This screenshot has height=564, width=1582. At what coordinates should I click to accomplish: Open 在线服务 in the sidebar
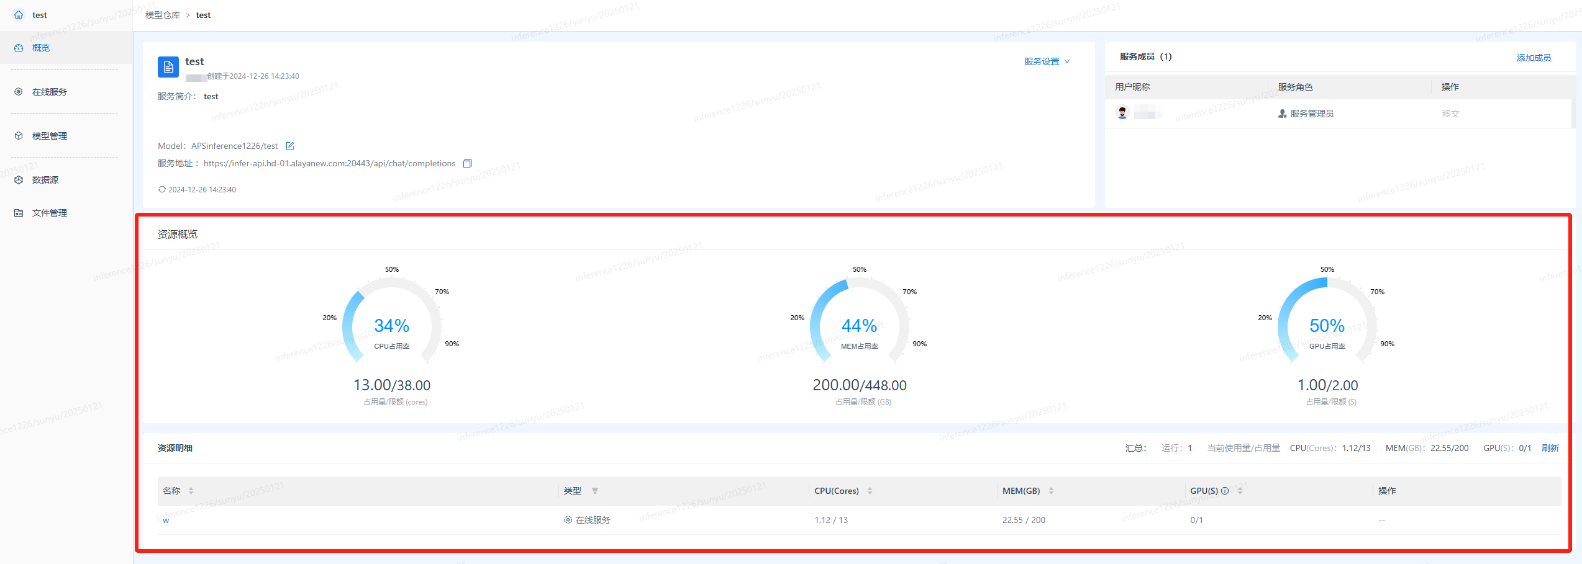49,92
